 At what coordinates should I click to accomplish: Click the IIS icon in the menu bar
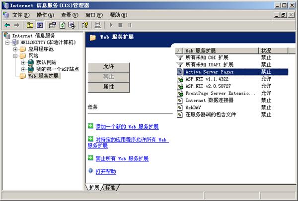[6, 15]
